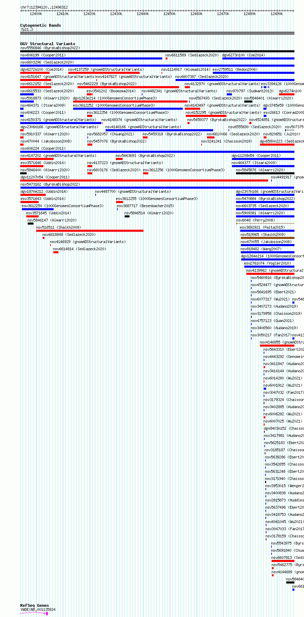
Task: Open variant nsv5462229 (ByrskaBishop2022)
Action: click(x=107, y=84)
